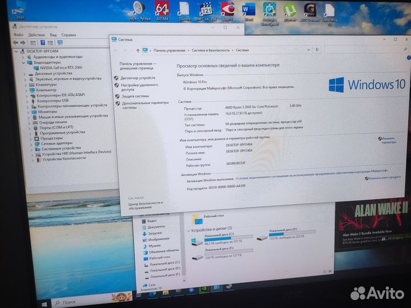Click the Система и безопасность breadcrumb
Viewport: 411px width, 308px height.
[211, 50]
